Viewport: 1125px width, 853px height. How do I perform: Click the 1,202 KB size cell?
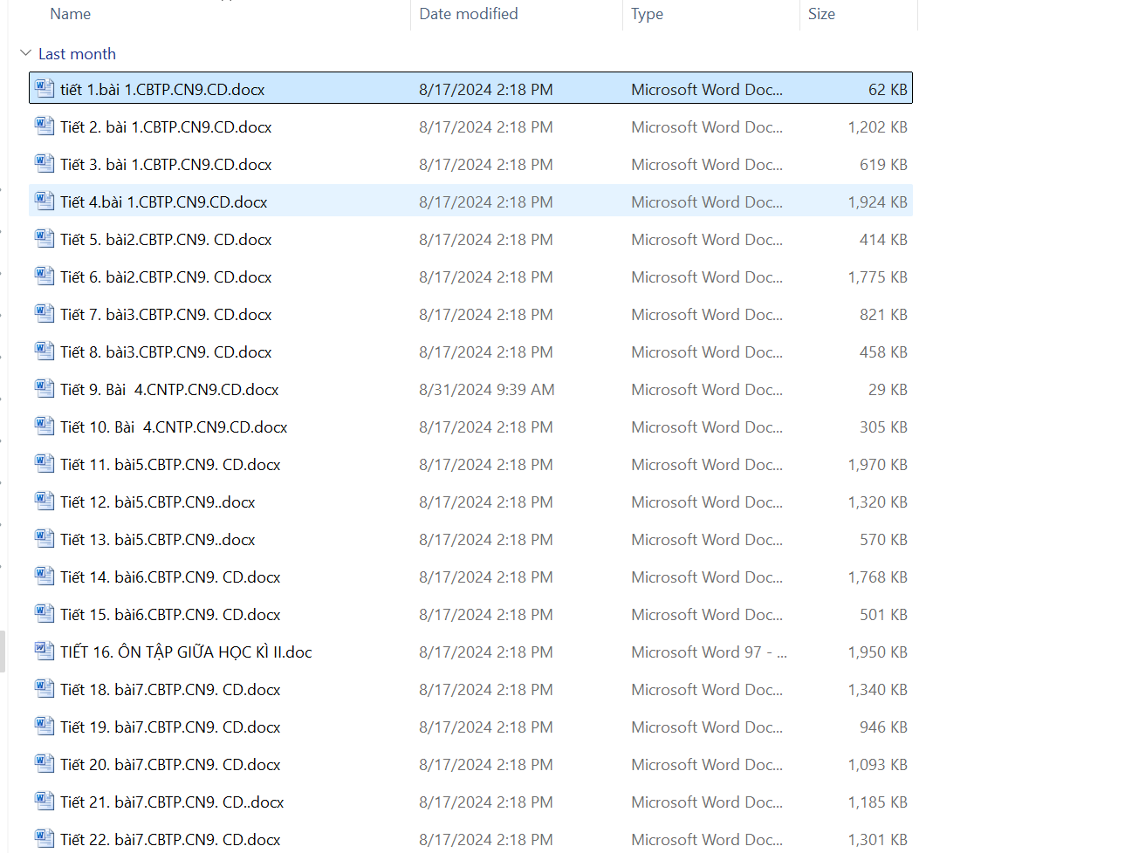click(x=877, y=127)
